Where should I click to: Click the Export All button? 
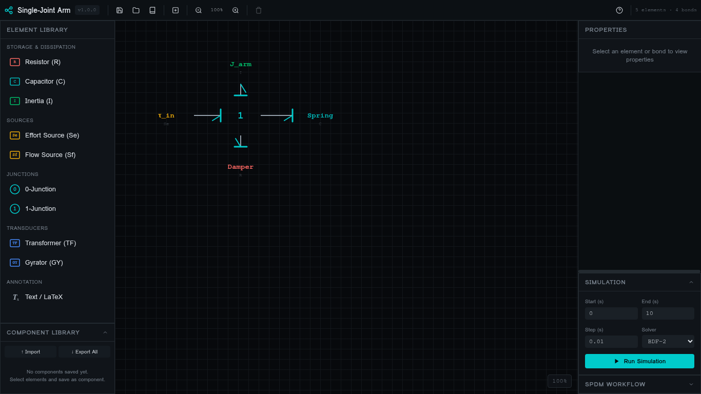click(84, 352)
